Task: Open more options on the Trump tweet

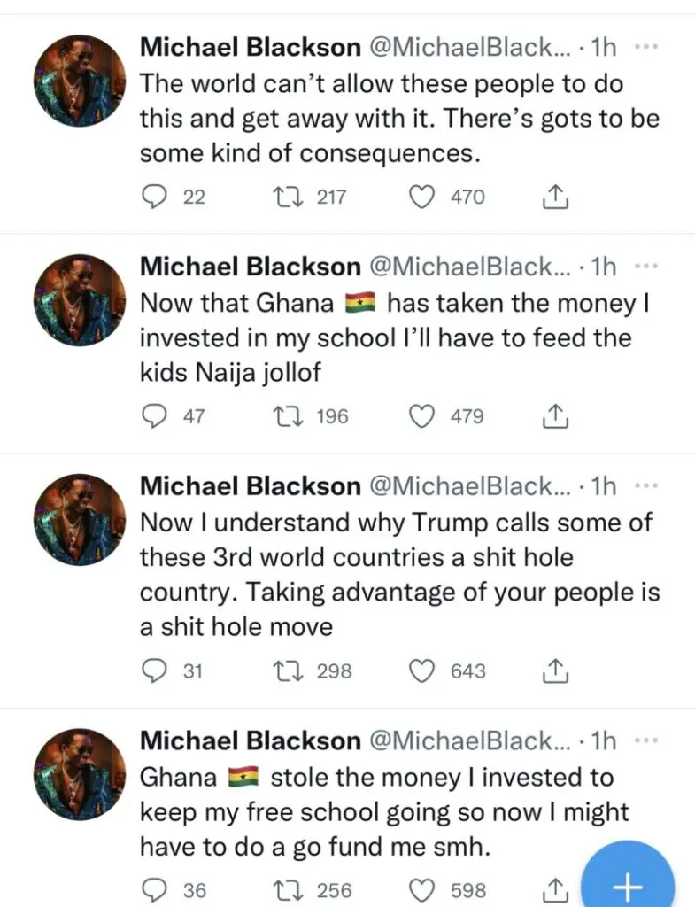Action: [647, 485]
